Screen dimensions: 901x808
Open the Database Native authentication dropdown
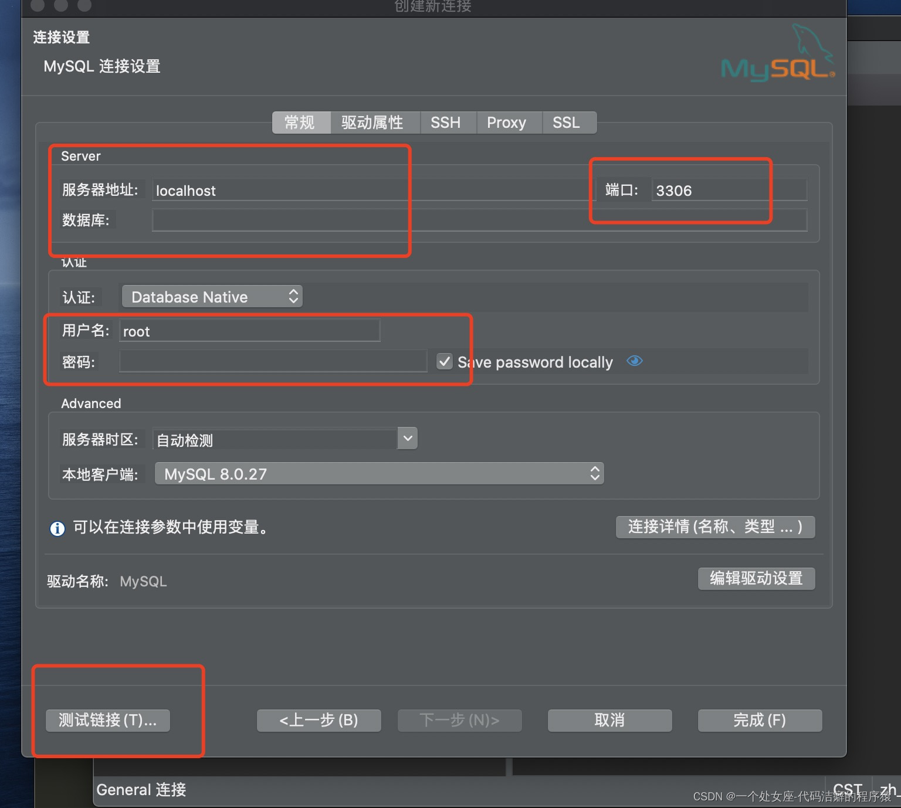(211, 297)
